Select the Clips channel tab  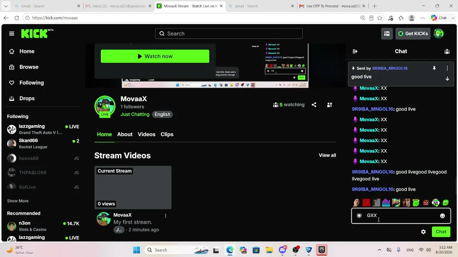point(167,134)
